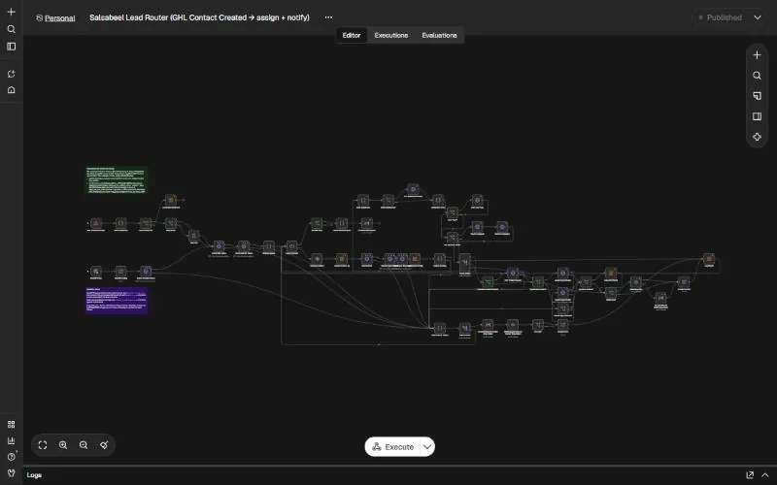The width and height of the screenshot is (777, 485).
Task: Pop out the Logs panel
Action: pos(750,475)
